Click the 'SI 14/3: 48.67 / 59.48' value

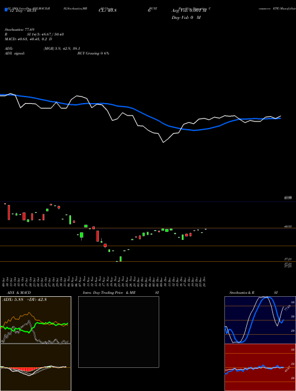pyautogui.click(x=46, y=34)
